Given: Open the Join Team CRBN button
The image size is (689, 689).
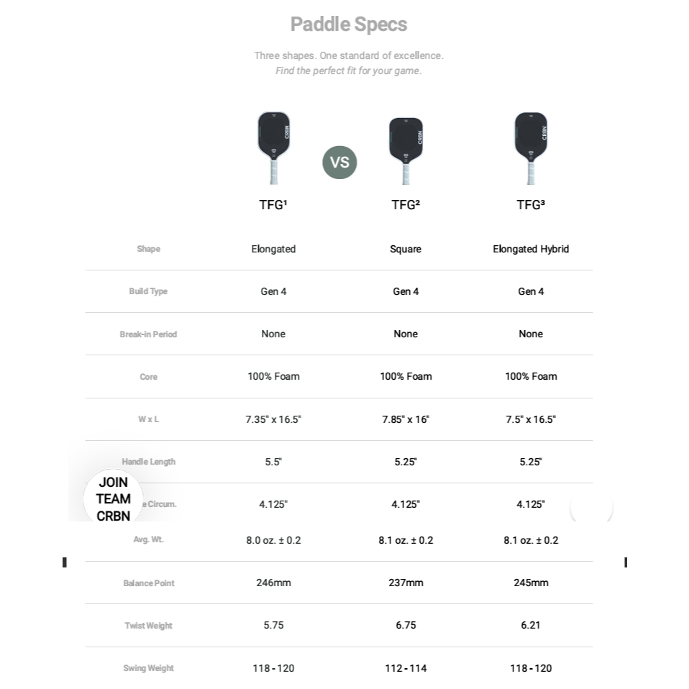Looking at the screenshot, I should pos(113,499).
